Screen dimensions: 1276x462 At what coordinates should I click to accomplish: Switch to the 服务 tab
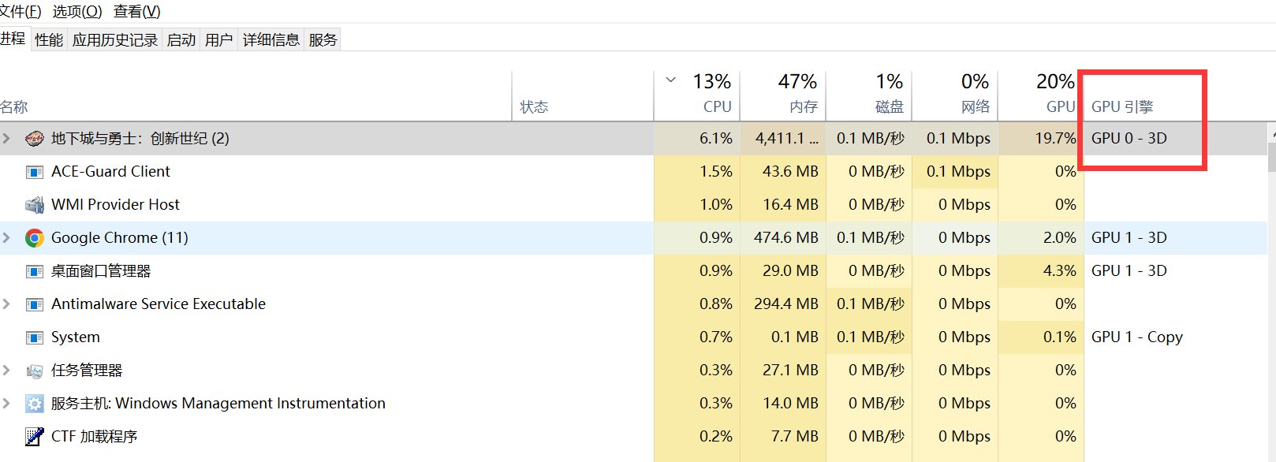[x=323, y=40]
